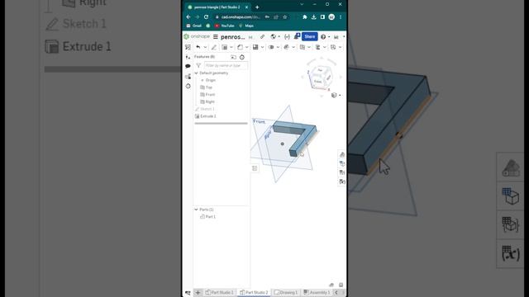This screenshot has width=529, height=297.
Task: Select the Extrude tool in toolbar
Action: click(x=224, y=47)
